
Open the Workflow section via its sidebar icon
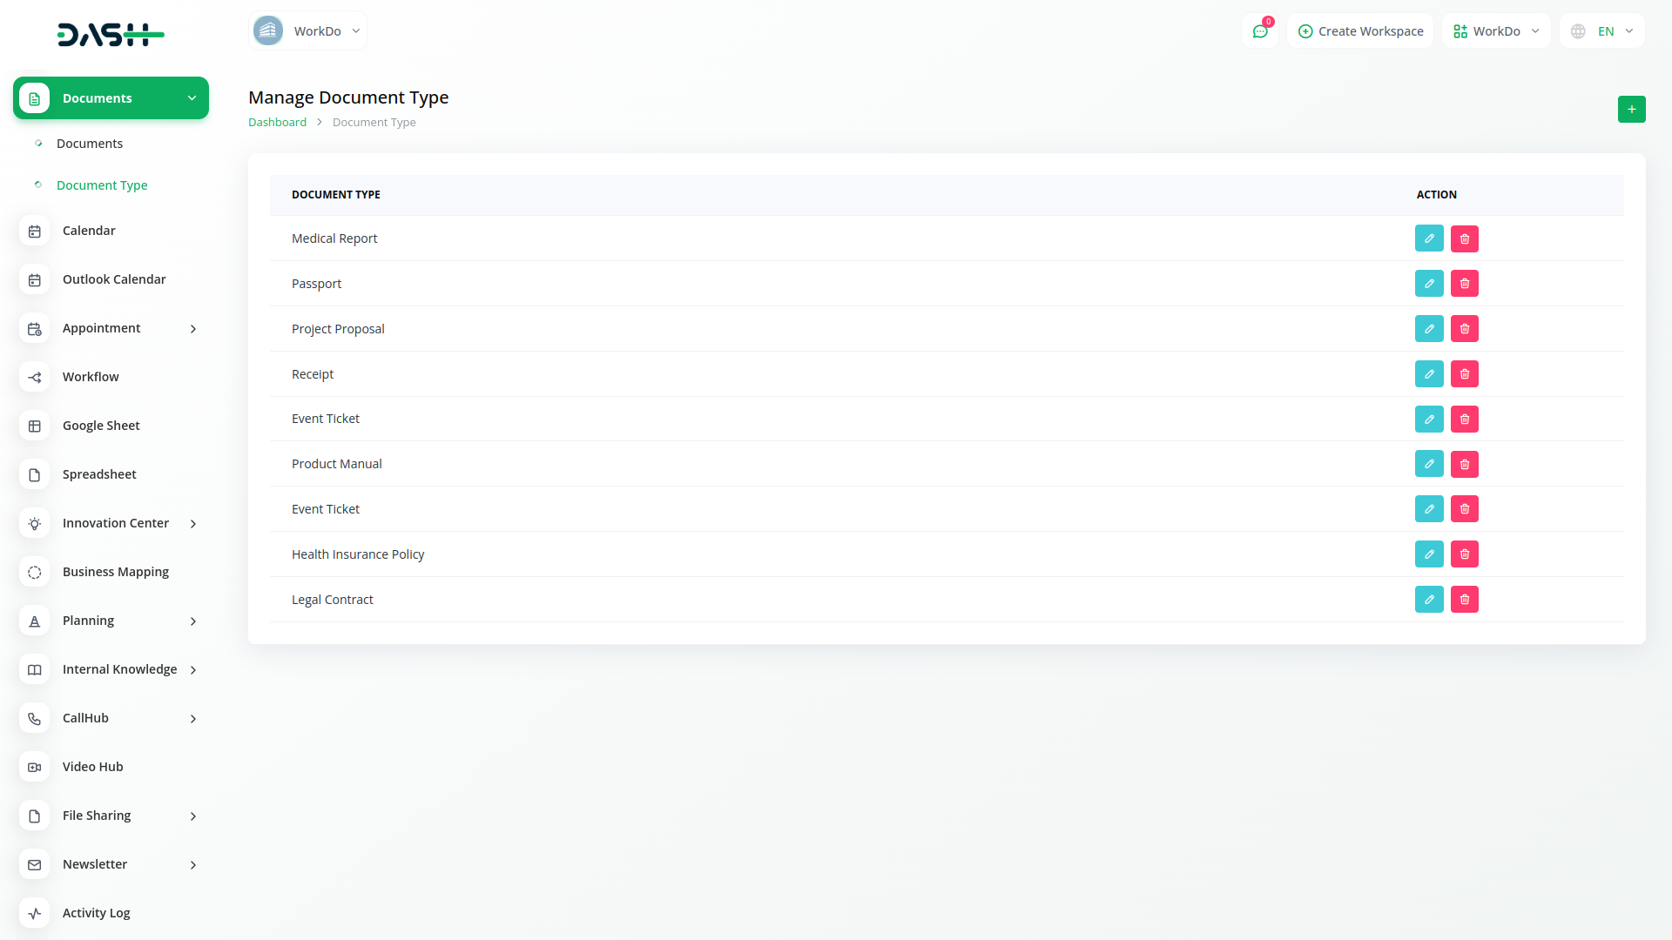point(34,377)
